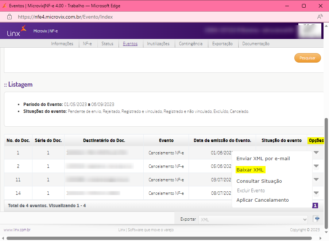Click document number 14 cell
Viewport: 329px width, 241px height.
[18, 193]
